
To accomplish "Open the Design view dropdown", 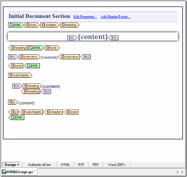I will [x=12, y=165].
